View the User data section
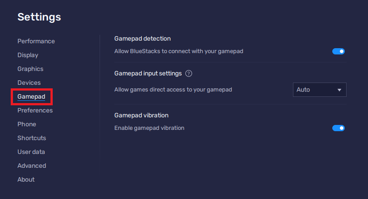 click(x=31, y=152)
